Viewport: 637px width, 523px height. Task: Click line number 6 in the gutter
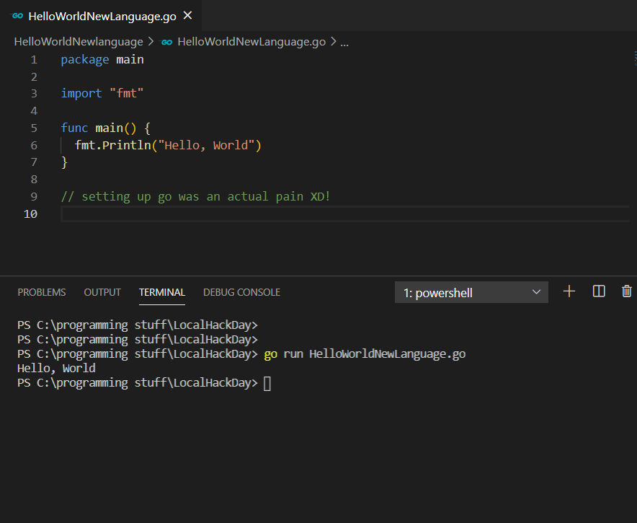click(x=33, y=144)
